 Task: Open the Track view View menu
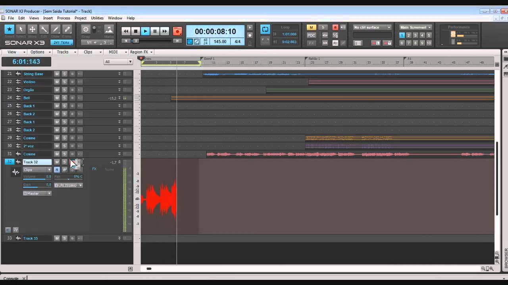(14, 52)
